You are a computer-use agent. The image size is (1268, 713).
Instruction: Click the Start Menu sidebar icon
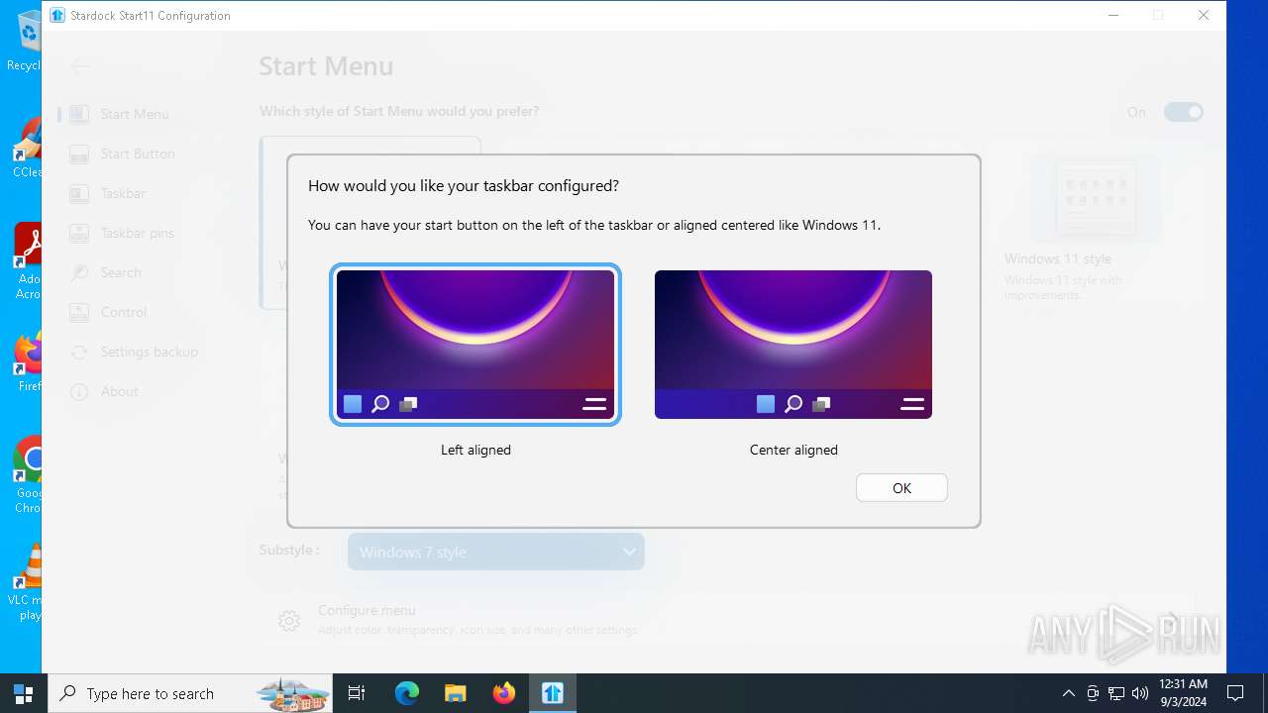[79, 114]
